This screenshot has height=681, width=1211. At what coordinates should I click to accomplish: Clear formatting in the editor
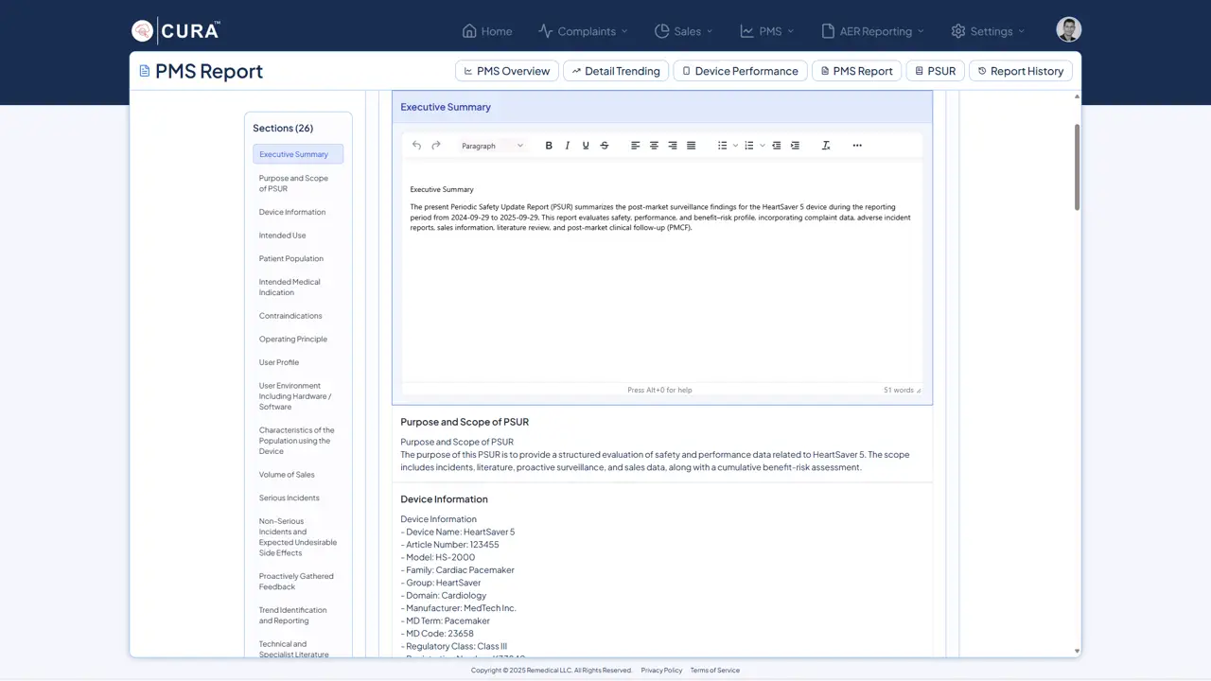826,146
